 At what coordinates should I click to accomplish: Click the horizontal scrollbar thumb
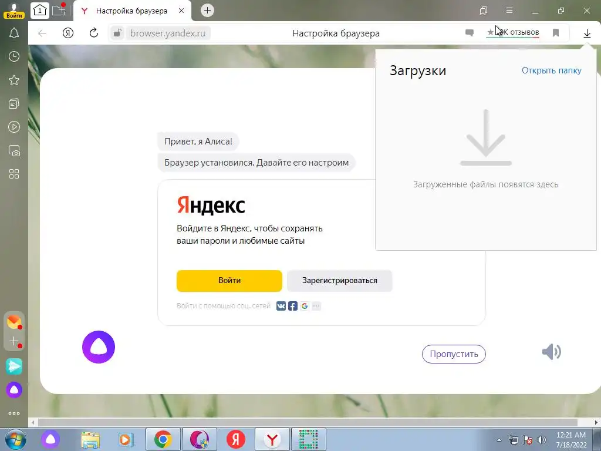[x=308, y=422]
